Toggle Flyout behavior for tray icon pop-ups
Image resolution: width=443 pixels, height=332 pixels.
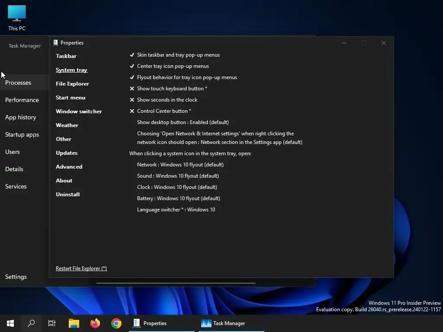click(x=183, y=78)
